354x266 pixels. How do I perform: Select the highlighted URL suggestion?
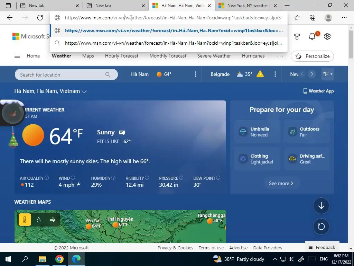[169, 30]
